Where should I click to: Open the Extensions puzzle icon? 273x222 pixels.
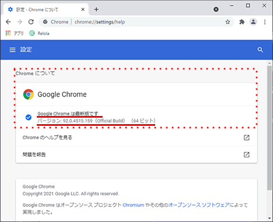242,22
